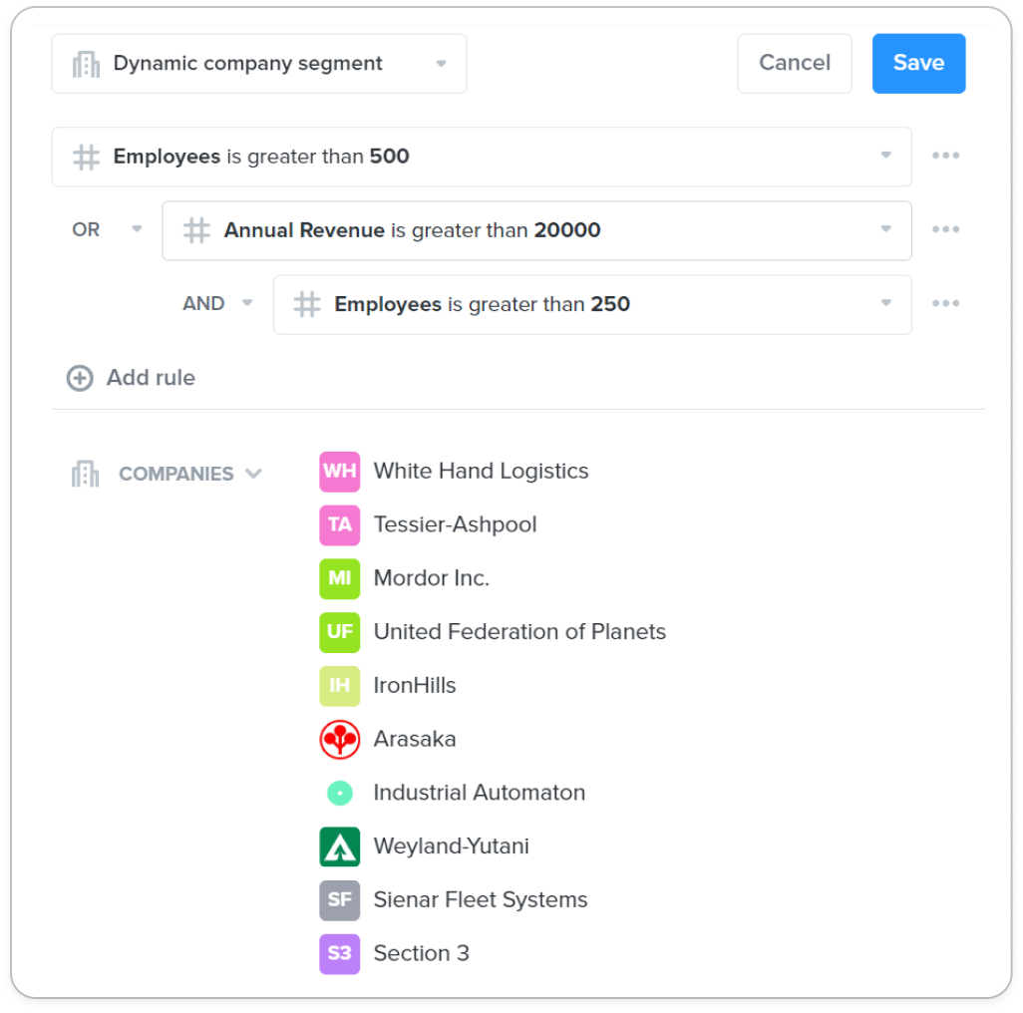Open more options for Employees 250 rule
This screenshot has width=1023, height=1013.
pyautogui.click(x=945, y=303)
